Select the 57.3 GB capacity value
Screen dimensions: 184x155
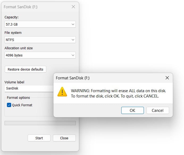[12, 25]
